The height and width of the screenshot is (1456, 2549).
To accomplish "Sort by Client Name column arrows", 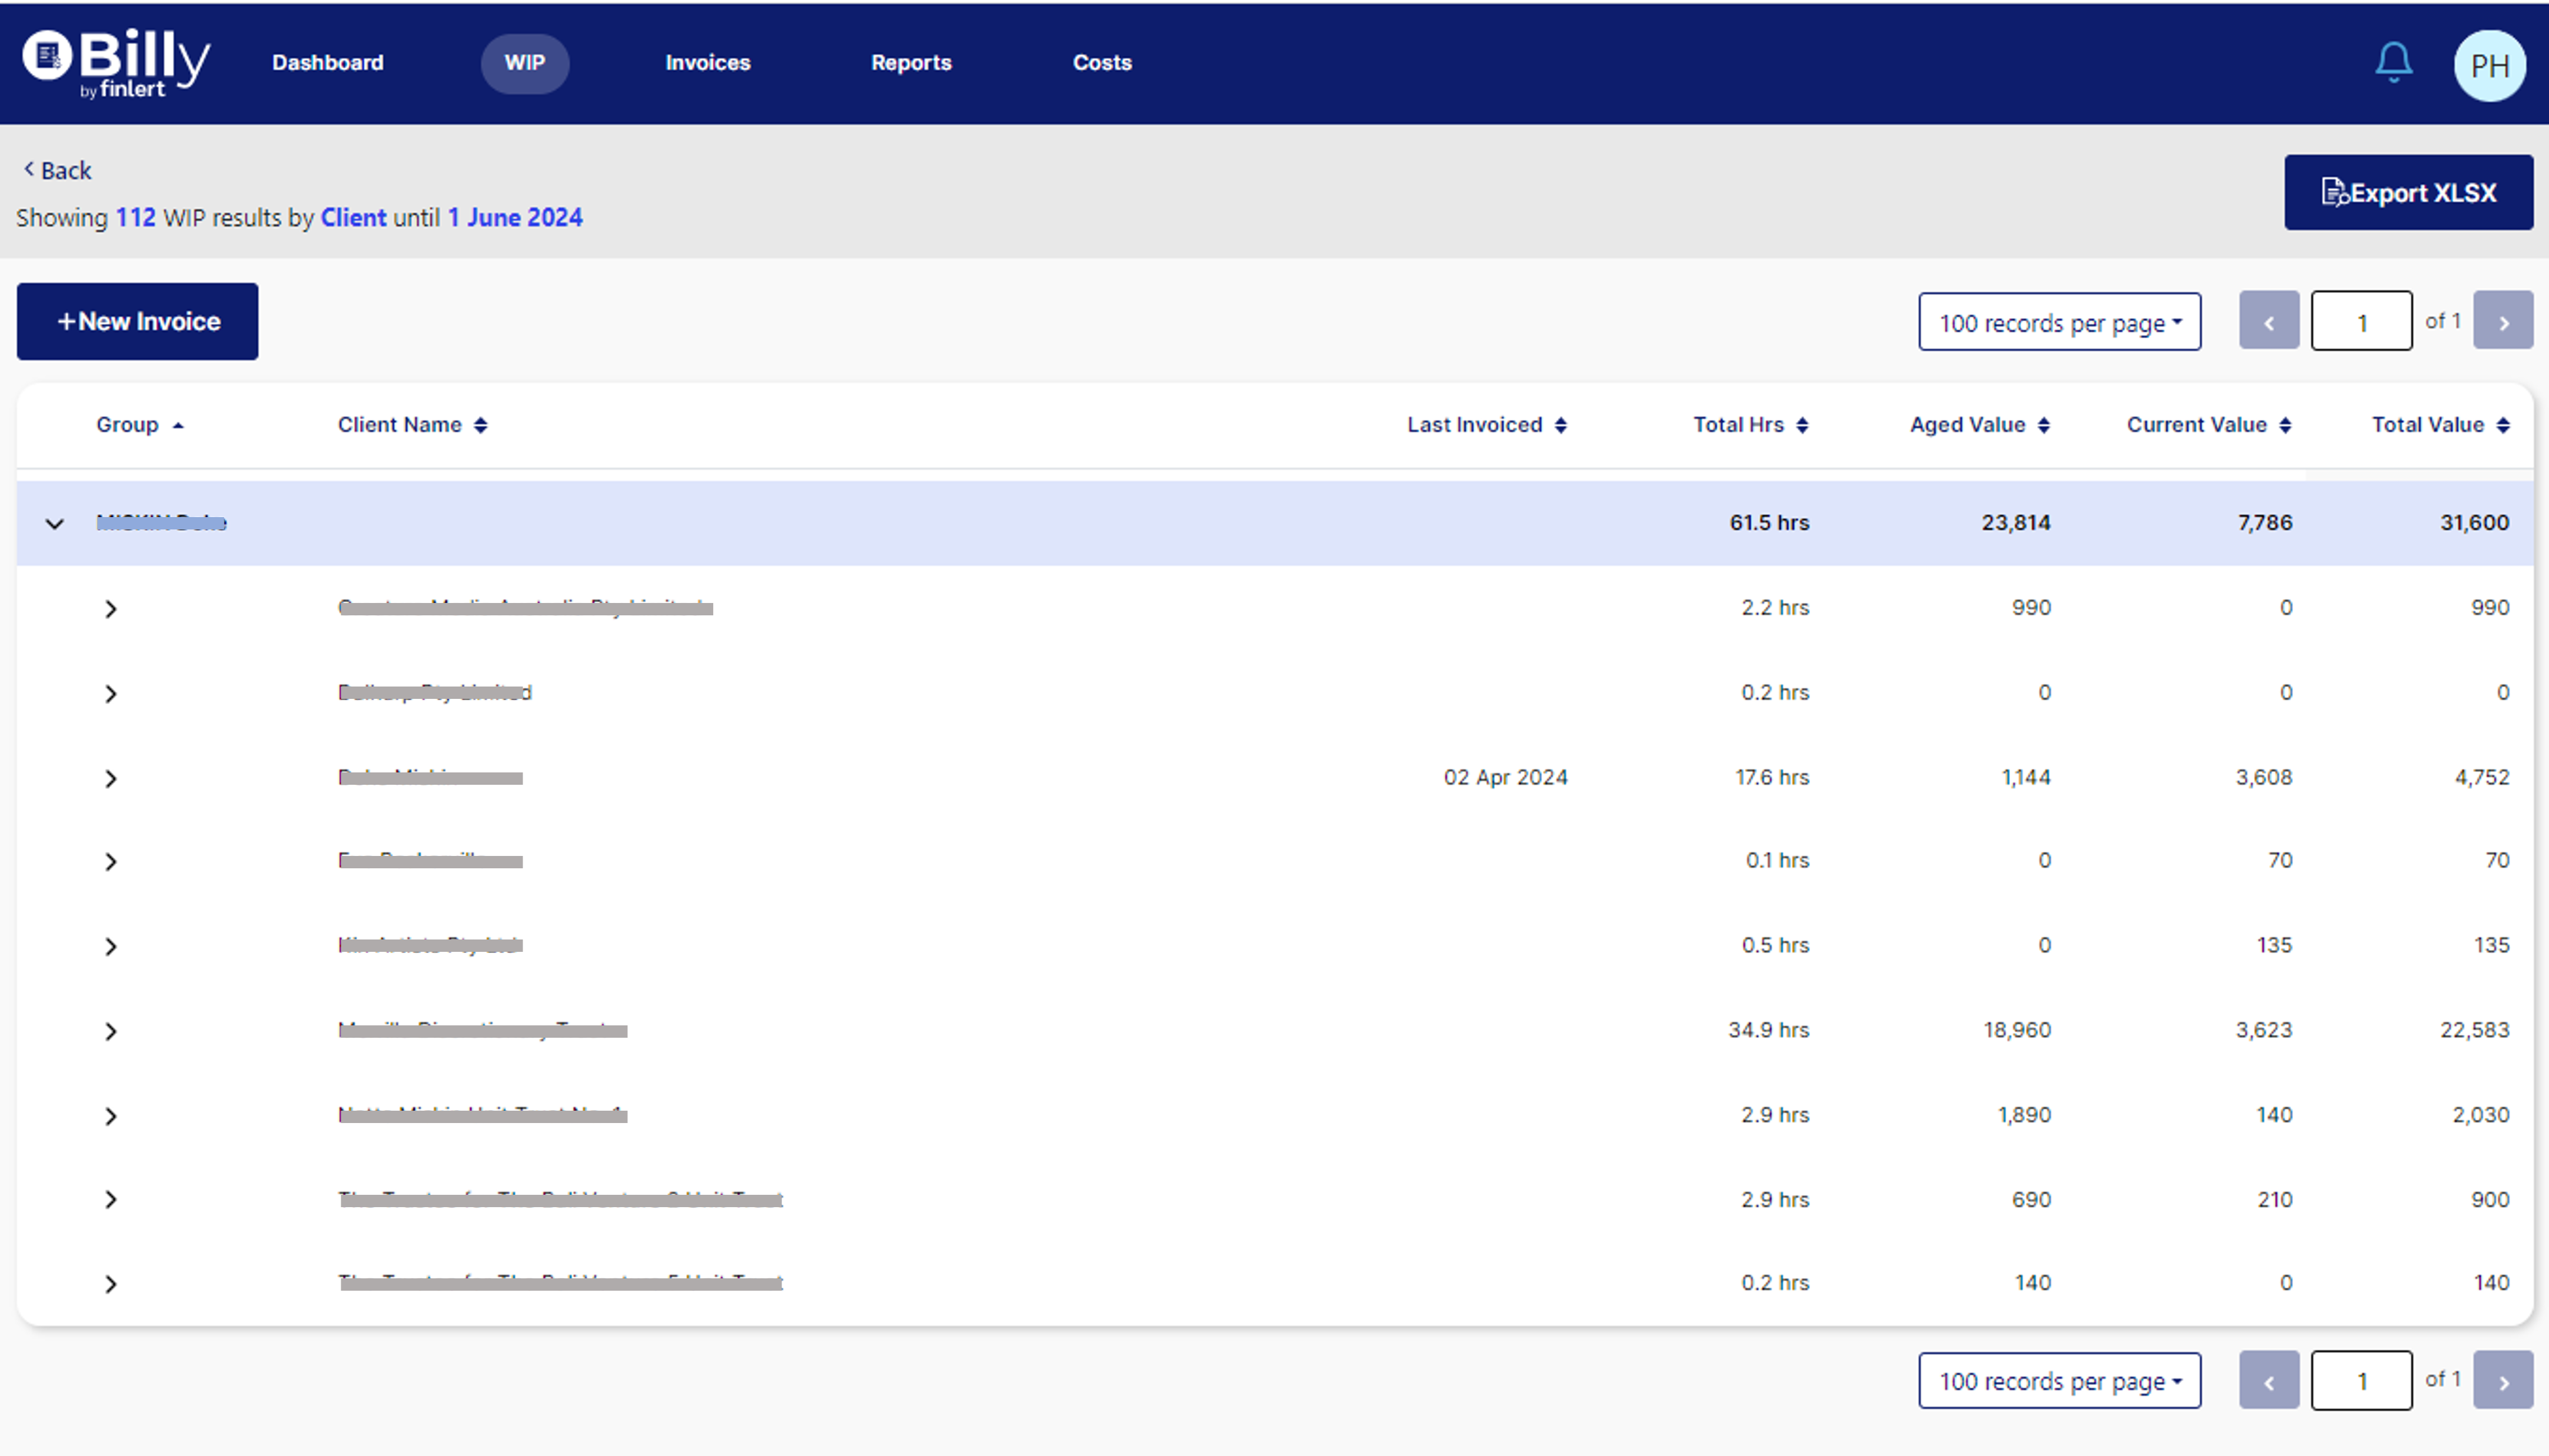I will click(x=480, y=425).
